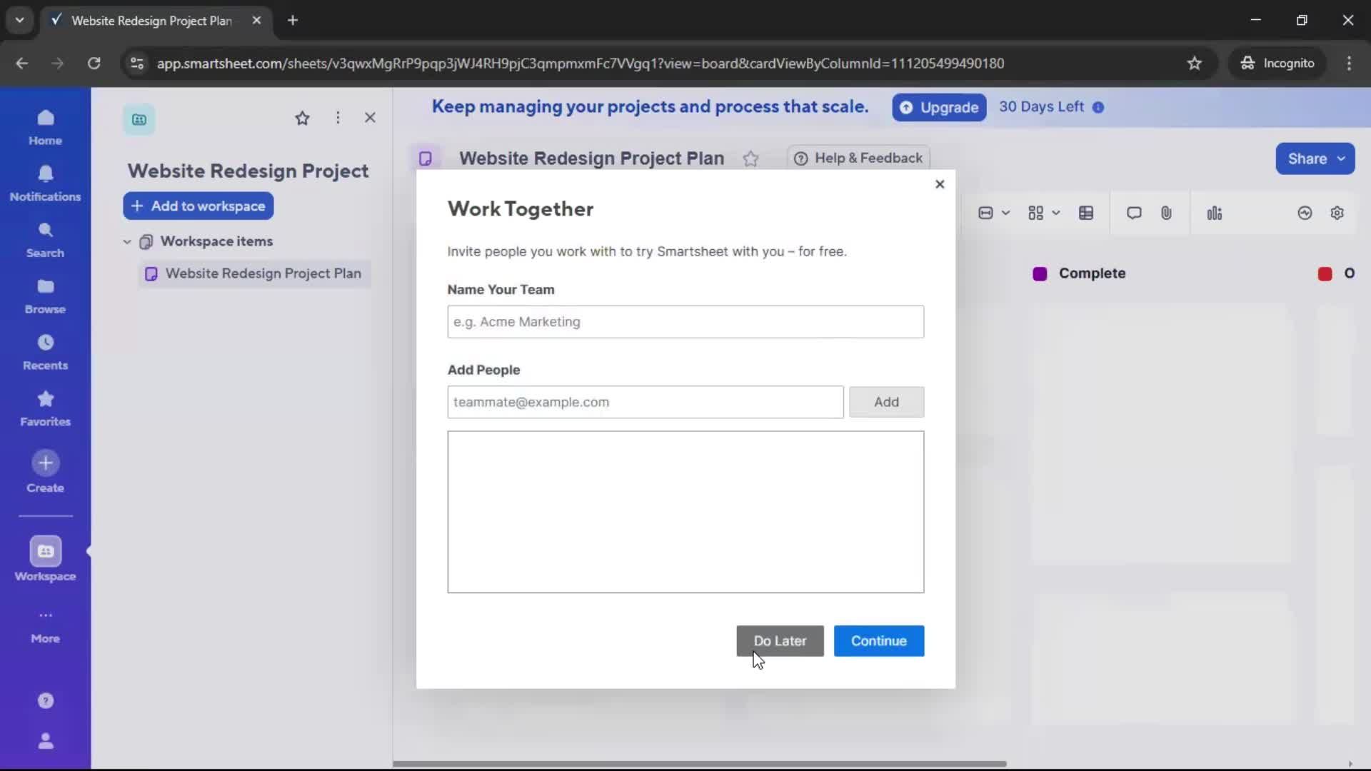Viewport: 1371px width, 771px height.
Task: Toggle the star on Website Redesign Project Plan
Action: (x=752, y=158)
